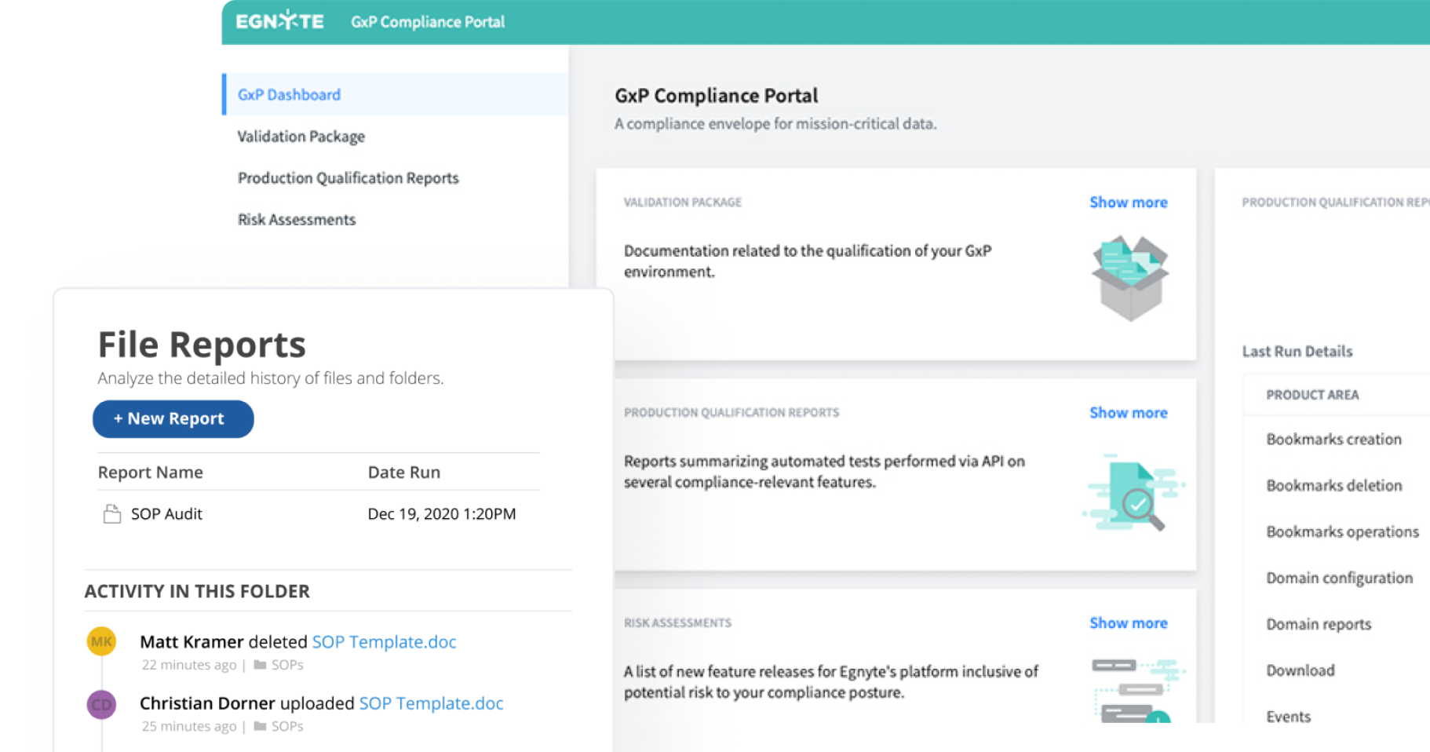Select the Bookmarks creation product area row
The height and width of the screenshot is (752, 1430).
pyautogui.click(x=1333, y=440)
